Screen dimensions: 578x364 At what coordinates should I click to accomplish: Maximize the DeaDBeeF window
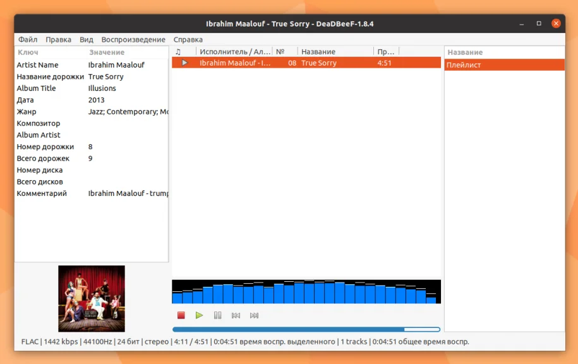pos(539,23)
